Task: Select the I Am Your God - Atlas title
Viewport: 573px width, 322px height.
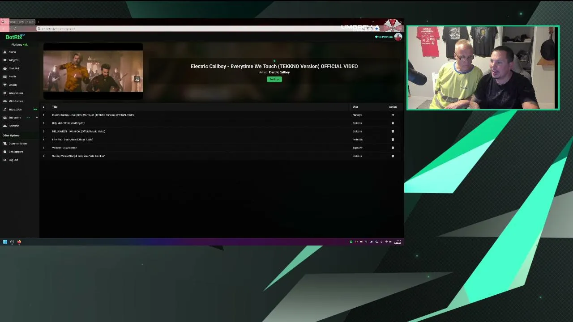Action: click(x=73, y=140)
